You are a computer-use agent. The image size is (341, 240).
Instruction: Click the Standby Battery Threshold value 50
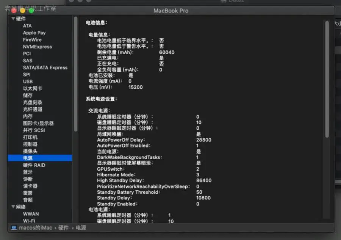[199, 192]
